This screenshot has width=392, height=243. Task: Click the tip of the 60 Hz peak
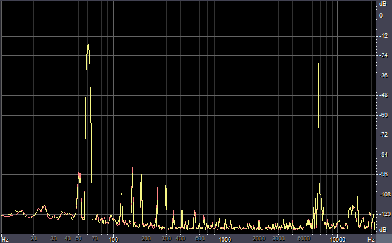point(88,43)
